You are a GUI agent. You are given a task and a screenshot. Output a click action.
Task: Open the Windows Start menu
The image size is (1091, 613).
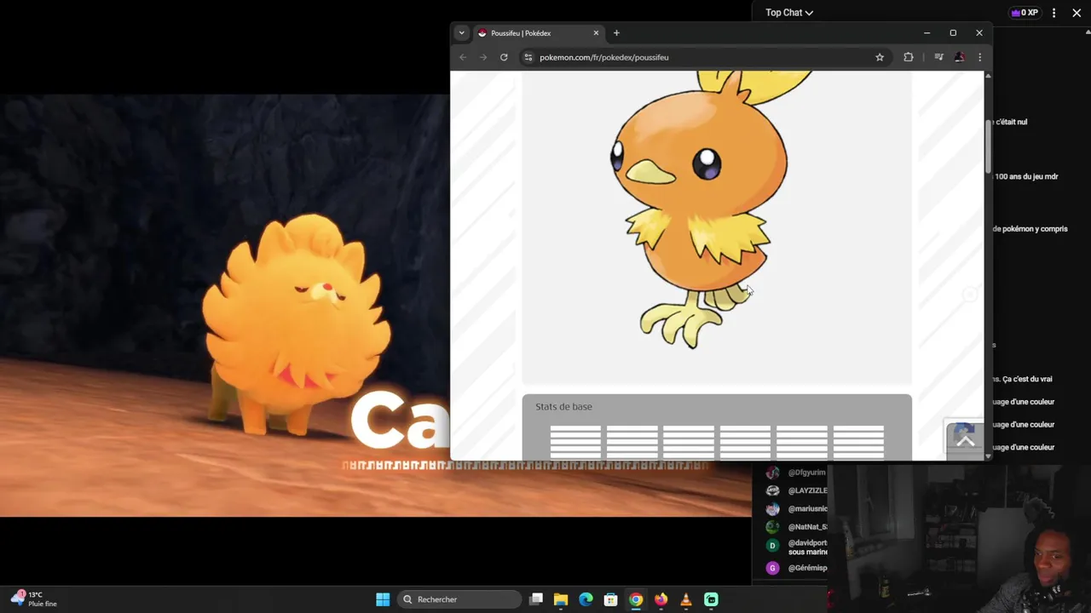pos(383,599)
